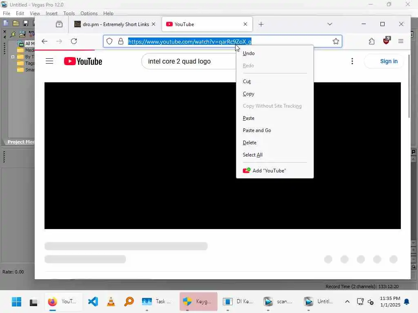This screenshot has width=418, height=313.
Task: Reload the YouTube page
Action: tap(74, 41)
